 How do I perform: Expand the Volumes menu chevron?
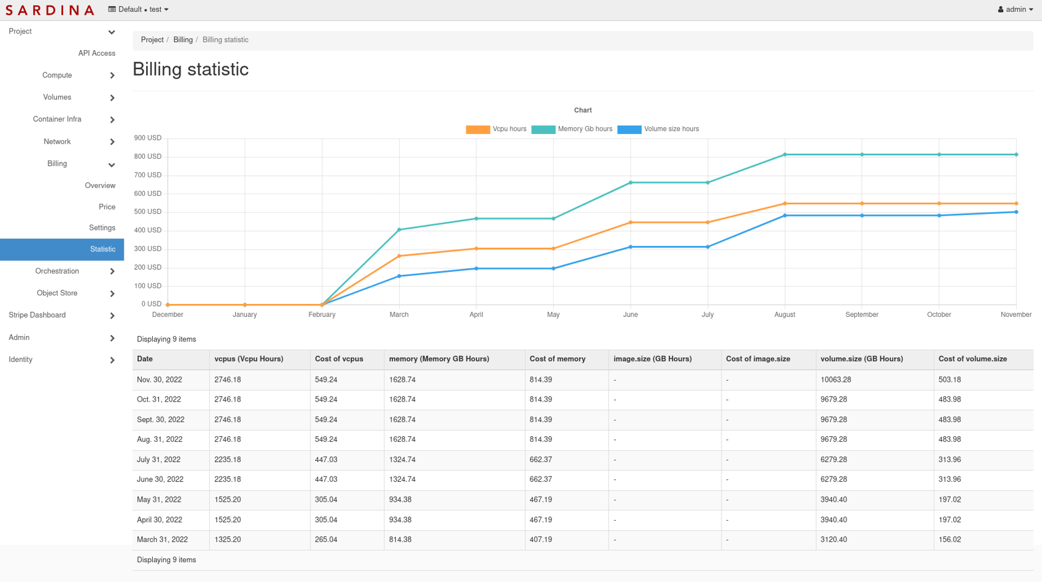112,98
